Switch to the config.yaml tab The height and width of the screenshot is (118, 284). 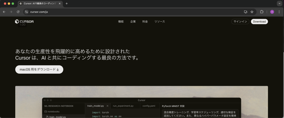pos(149,106)
